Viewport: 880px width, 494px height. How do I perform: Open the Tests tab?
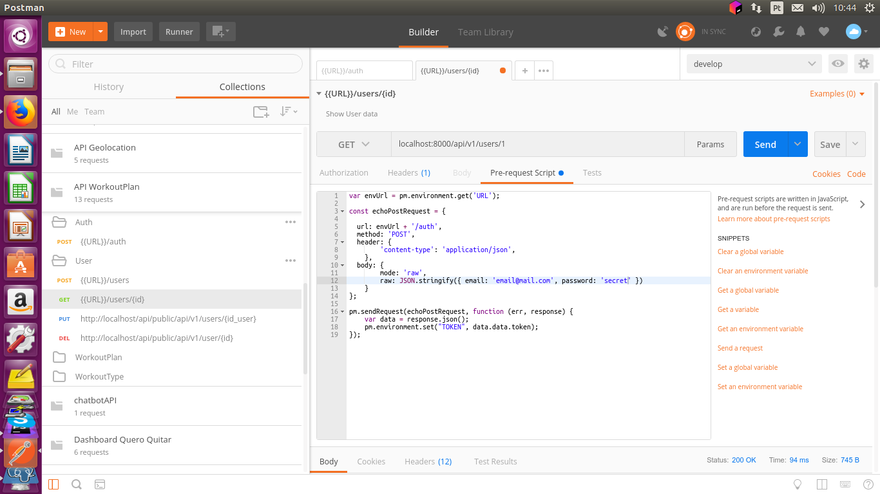click(592, 172)
